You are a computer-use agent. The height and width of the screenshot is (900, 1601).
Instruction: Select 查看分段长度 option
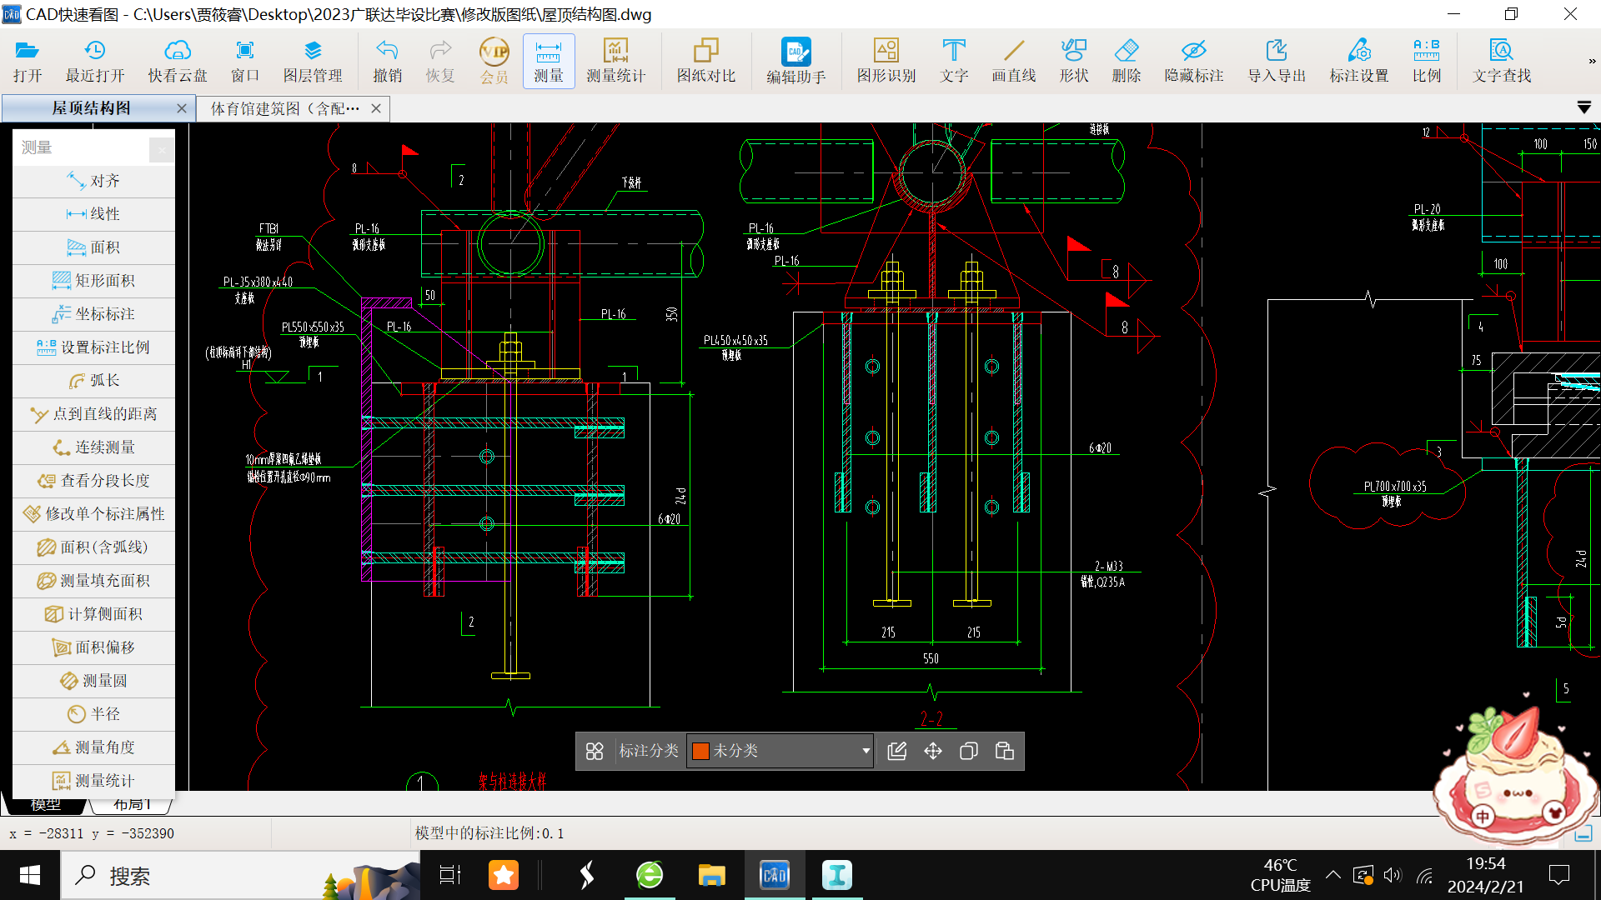[x=94, y=481]
